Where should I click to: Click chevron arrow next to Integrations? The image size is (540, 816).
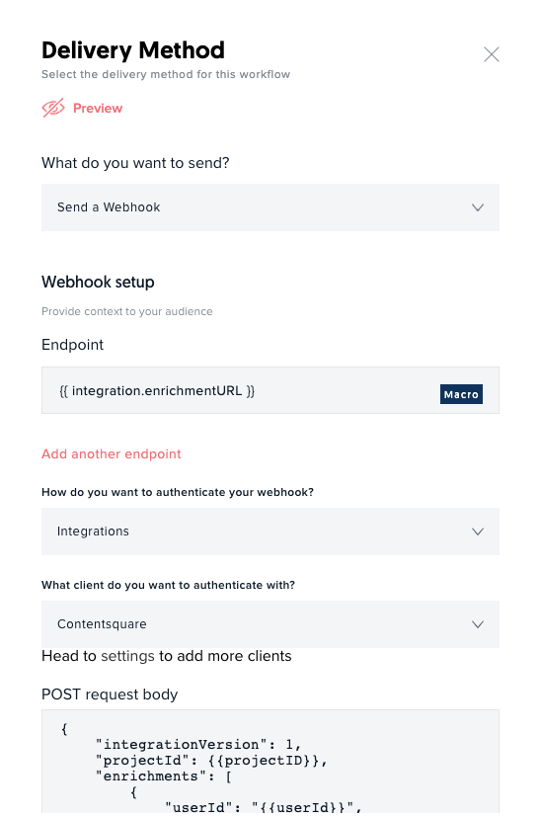click(478, 531)
